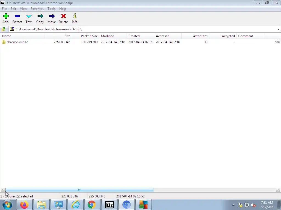Sort by the Comment column header

click(x=250, y=36)
